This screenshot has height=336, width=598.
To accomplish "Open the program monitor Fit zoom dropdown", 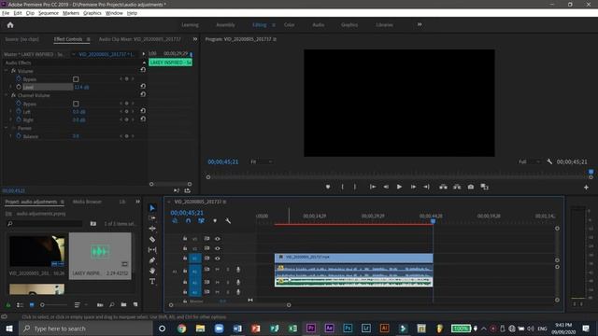I will [262, 161].
